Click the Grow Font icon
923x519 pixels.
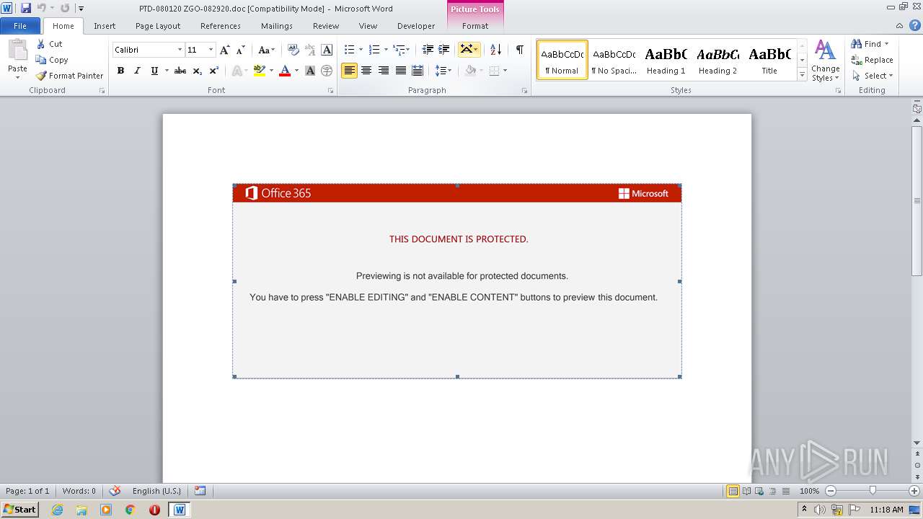[x=225, y=50]
